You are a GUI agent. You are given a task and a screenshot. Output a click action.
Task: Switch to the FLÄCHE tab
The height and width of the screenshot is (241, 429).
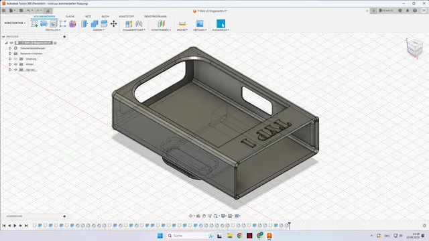tap(70, 16)
